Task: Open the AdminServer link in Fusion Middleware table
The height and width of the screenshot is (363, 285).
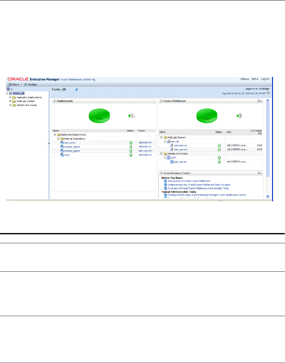Action: point(181,145)
